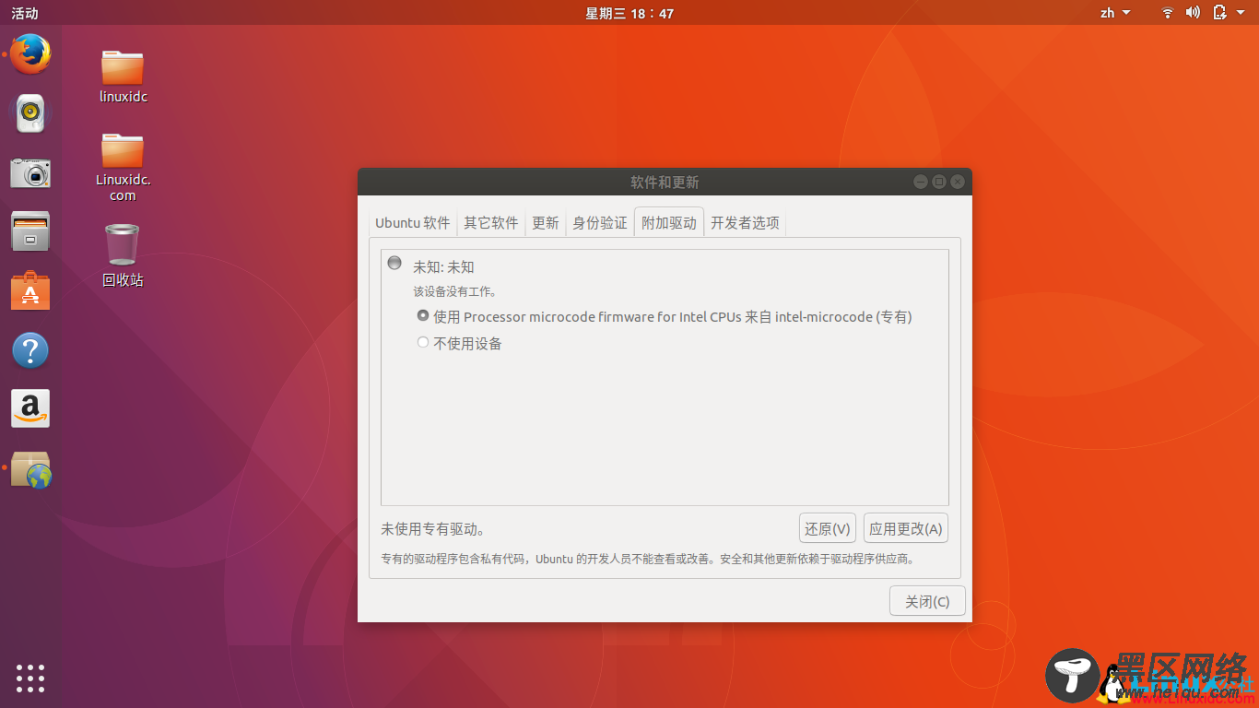Screen dimensions: 1259x708
Task: Switch to the 其它软件 tab
Action: [x=490, y=223]
